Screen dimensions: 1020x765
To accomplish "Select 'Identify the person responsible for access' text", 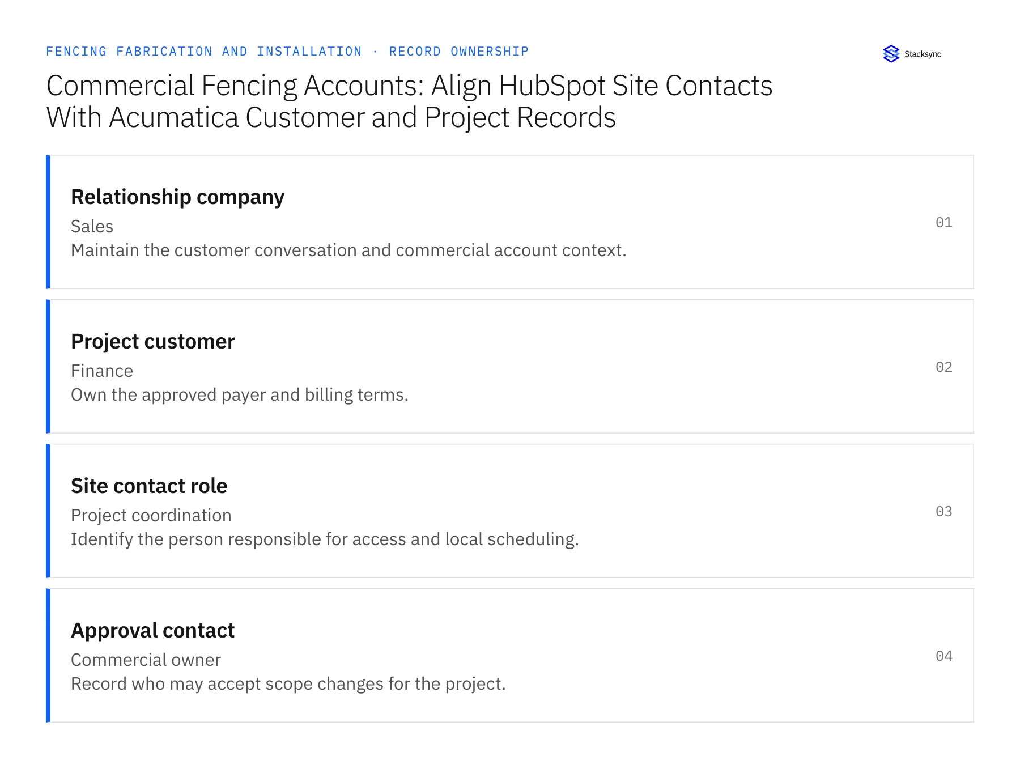I will [239, 539].
